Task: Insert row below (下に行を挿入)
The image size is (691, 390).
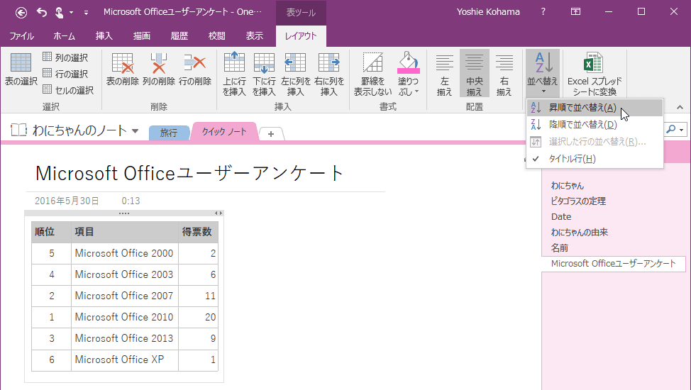Action: point(265,74)
